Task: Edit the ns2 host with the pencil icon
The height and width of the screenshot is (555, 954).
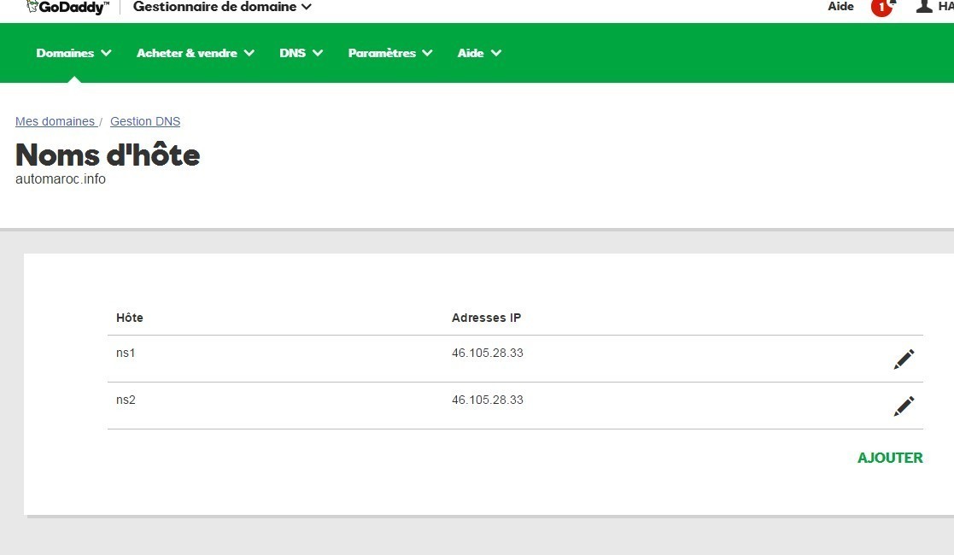Action: coord(904,406)
